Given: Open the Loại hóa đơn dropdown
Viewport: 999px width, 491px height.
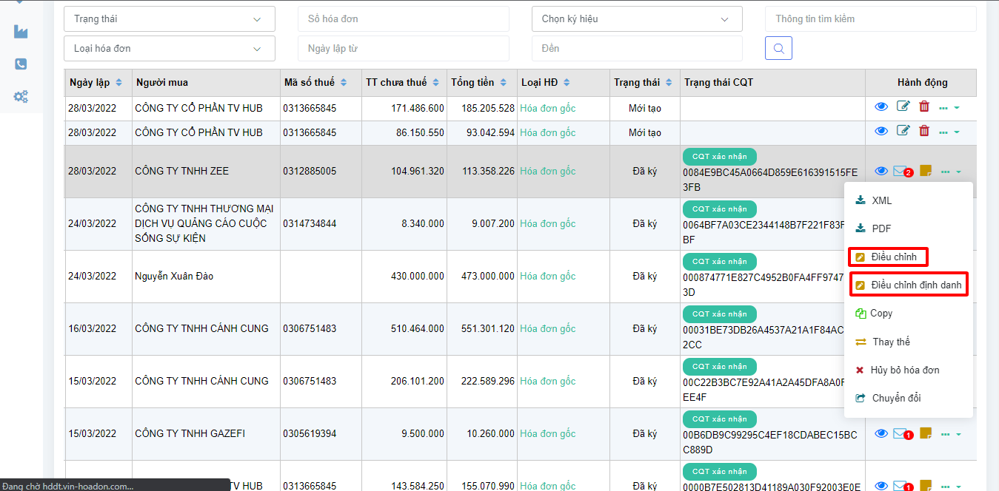Looking at the screenshot, I should pyautogui.click(x=169, y=49).
